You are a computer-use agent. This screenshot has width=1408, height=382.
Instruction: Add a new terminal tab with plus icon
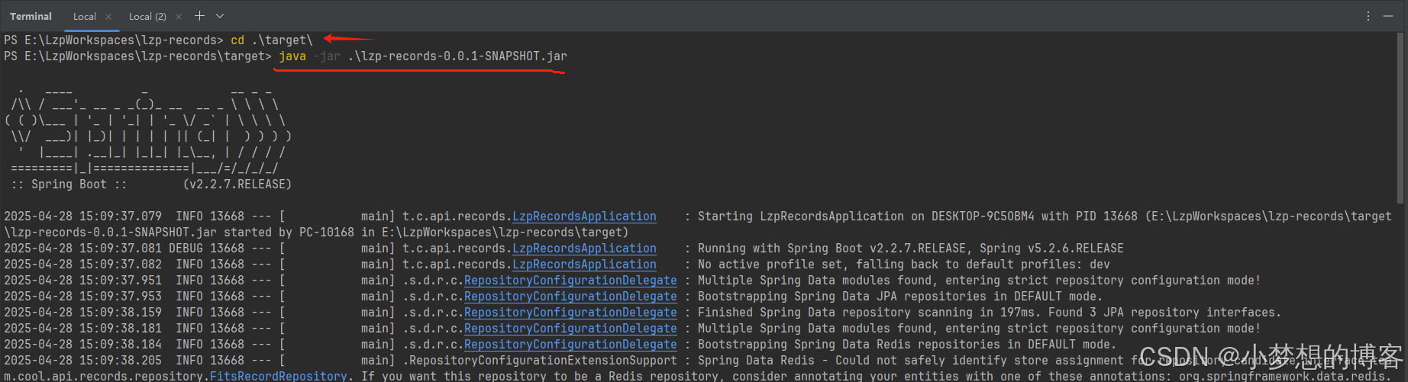[199, 16]
